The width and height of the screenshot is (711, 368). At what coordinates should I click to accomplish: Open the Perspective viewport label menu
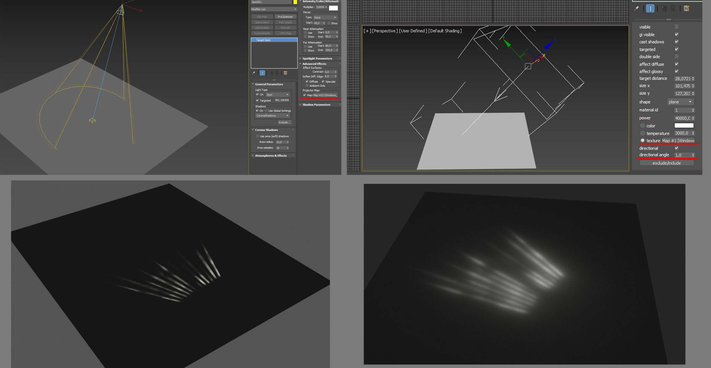click(x=385, y=31)
